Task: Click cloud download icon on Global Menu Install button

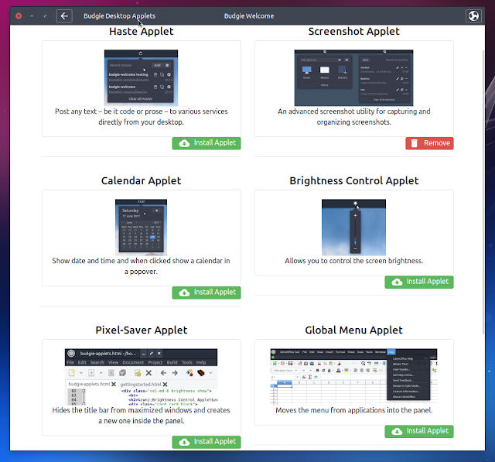Action: (397, 431)
